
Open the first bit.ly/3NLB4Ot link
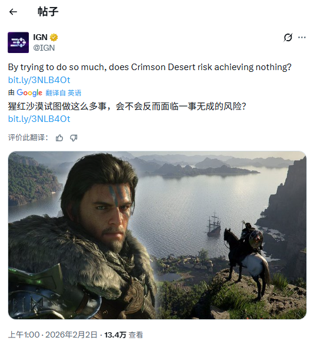point(39,80)
